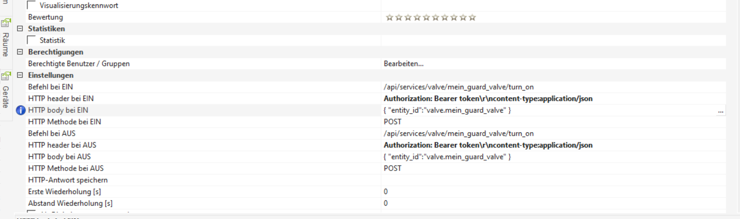Image resolution: width=740 pixels, height=219 pixels.
Task: Collapse the Statistiken section
Action: click(x=20, y=29)
